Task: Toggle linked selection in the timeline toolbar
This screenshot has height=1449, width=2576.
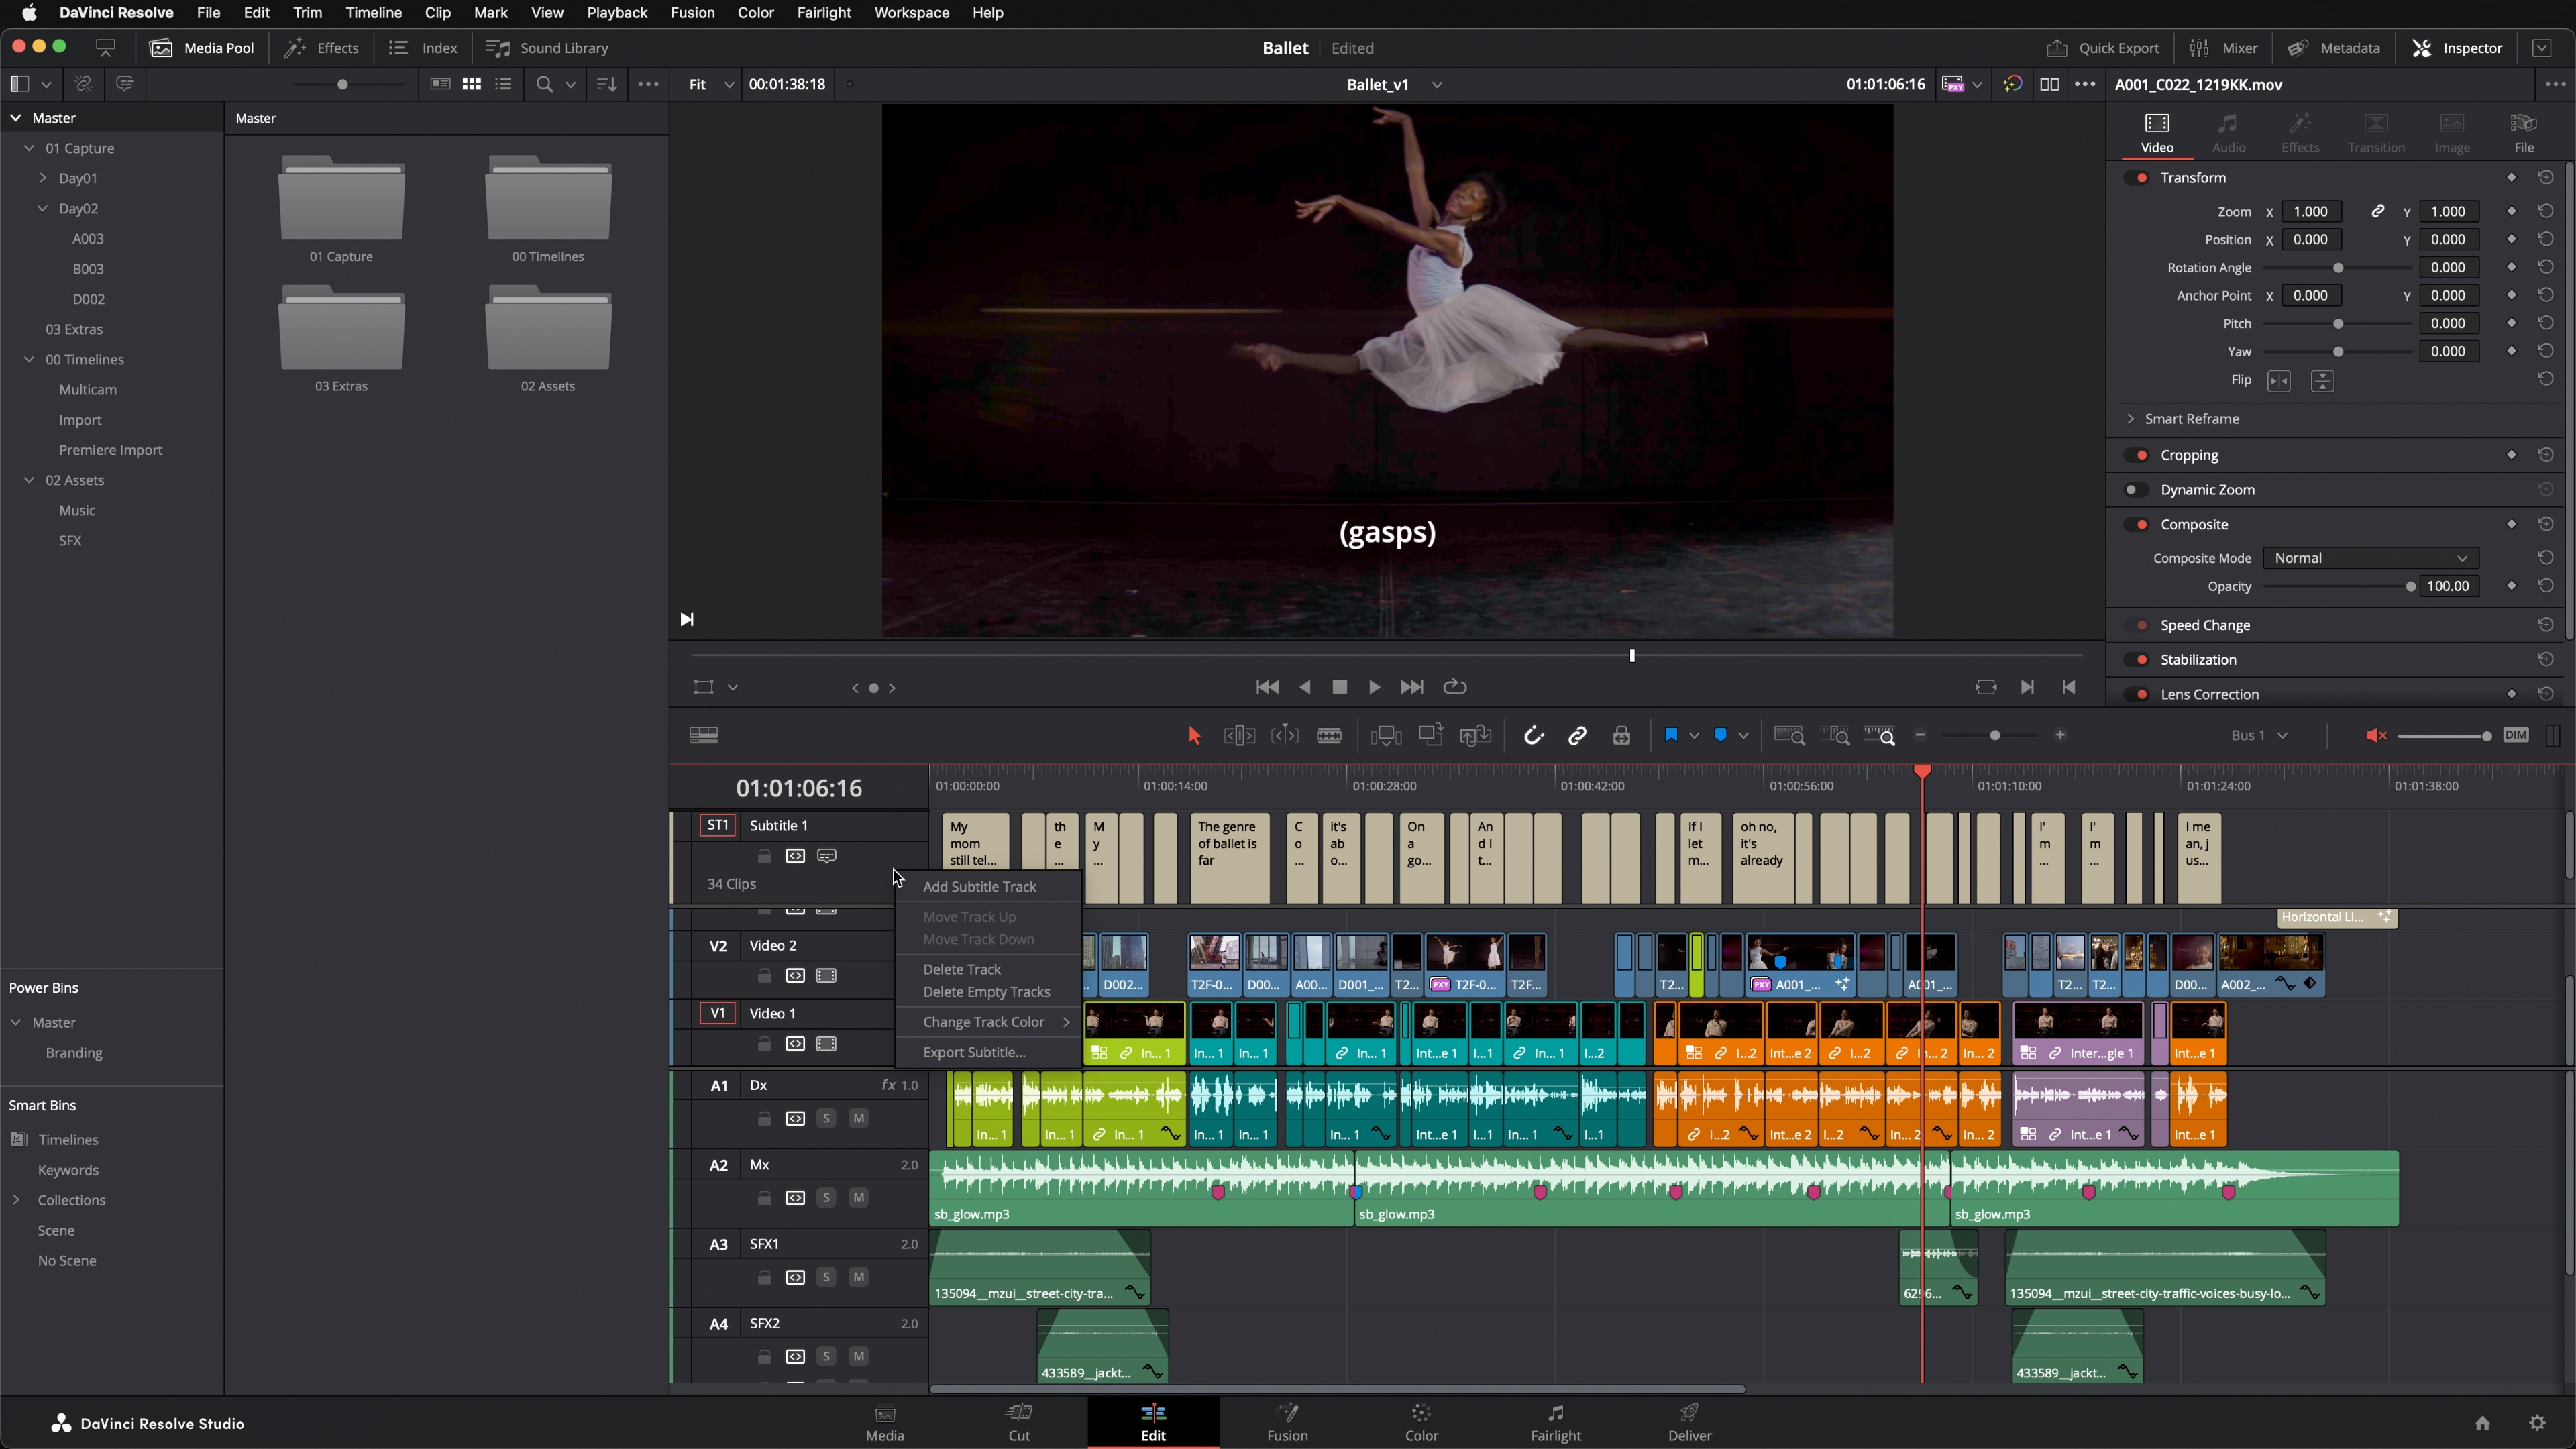Action: point(1578,735)
